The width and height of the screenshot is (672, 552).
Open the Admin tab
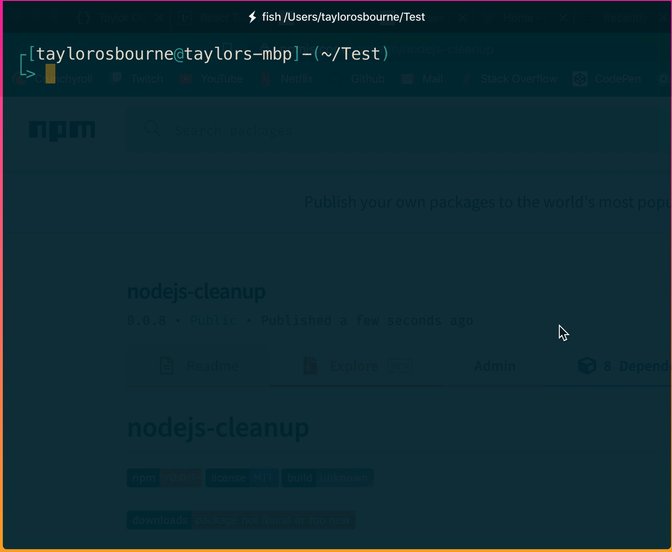(495, 366)
